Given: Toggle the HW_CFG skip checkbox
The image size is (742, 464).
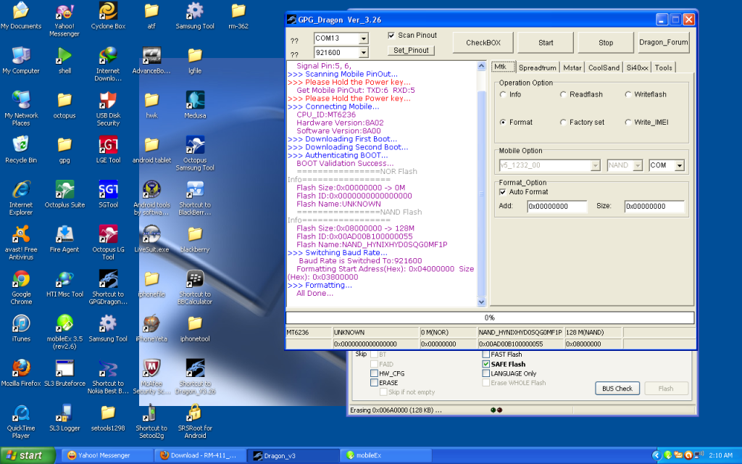Looking at the screenshot, I should coord(374,373).
